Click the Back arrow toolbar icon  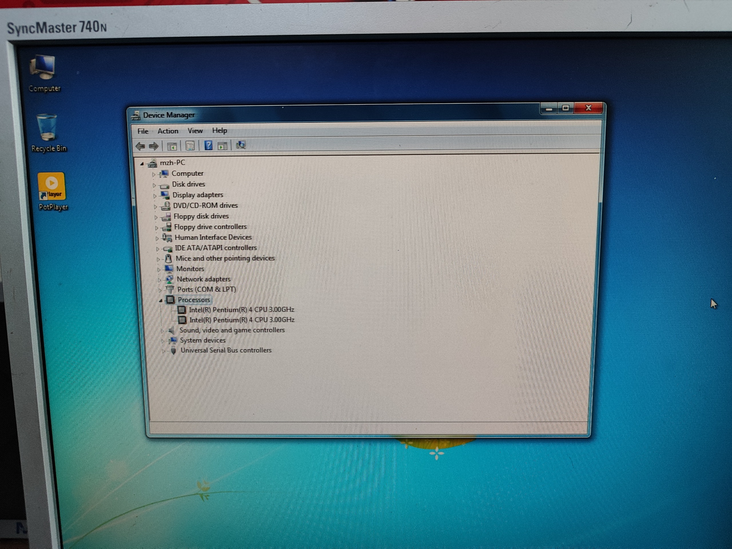140,146
